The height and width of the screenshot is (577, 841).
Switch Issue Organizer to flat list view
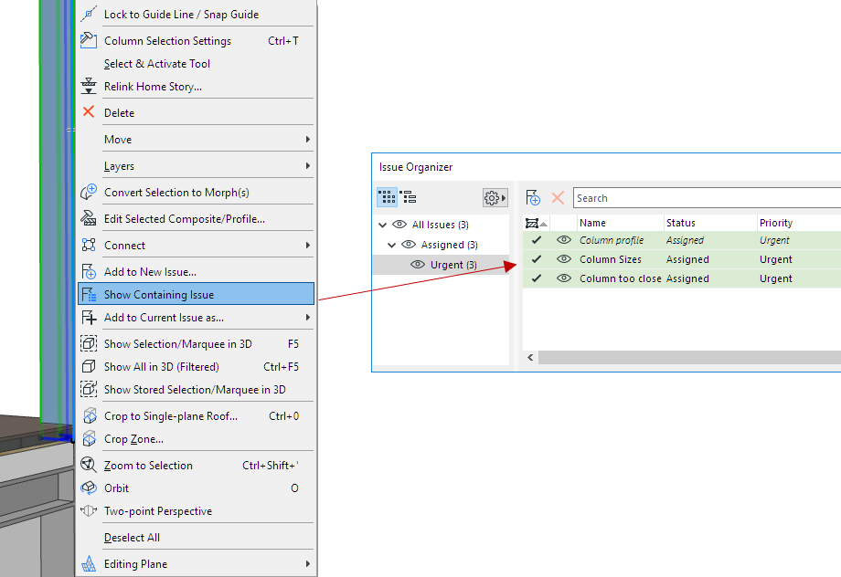click(388, 198)
